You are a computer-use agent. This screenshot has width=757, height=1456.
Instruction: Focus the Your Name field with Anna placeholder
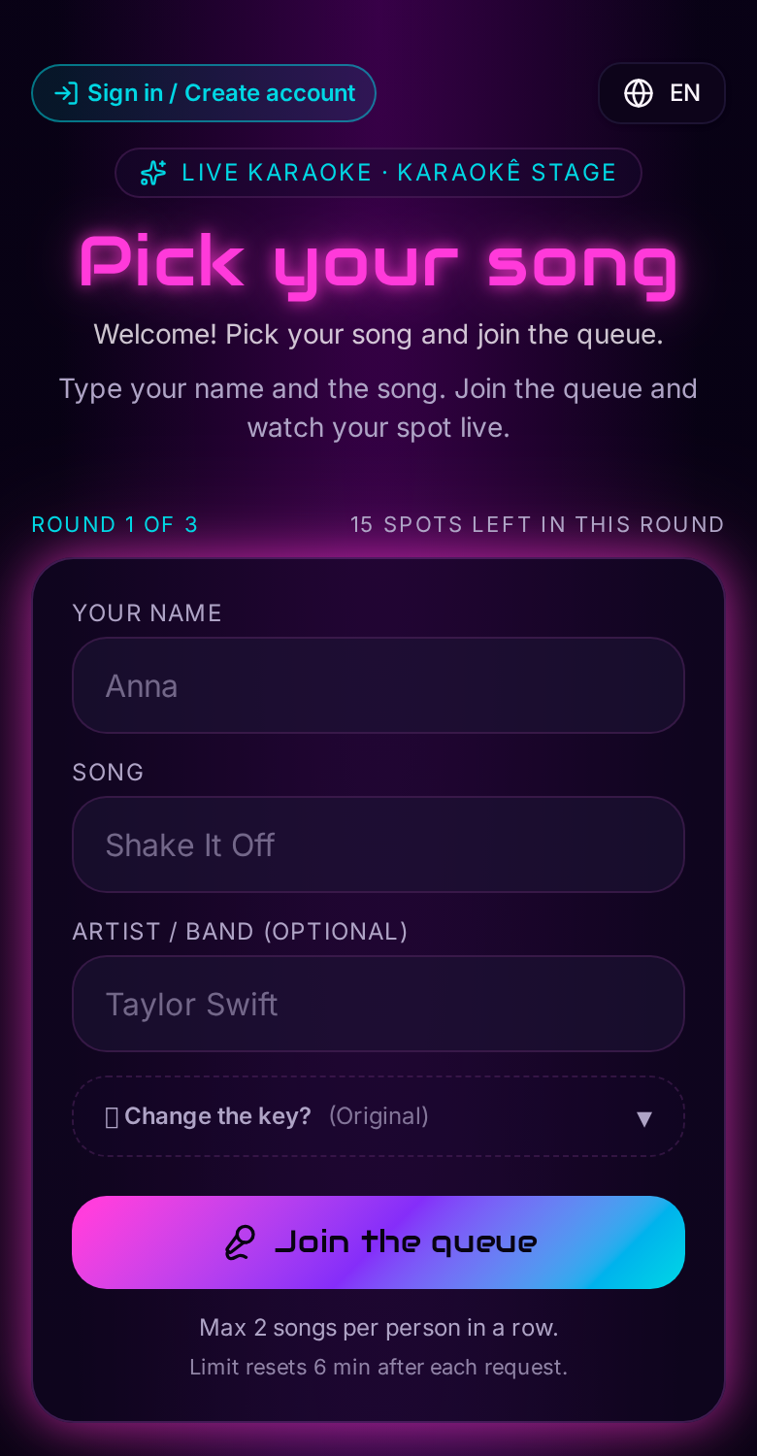tap(378, 685)
